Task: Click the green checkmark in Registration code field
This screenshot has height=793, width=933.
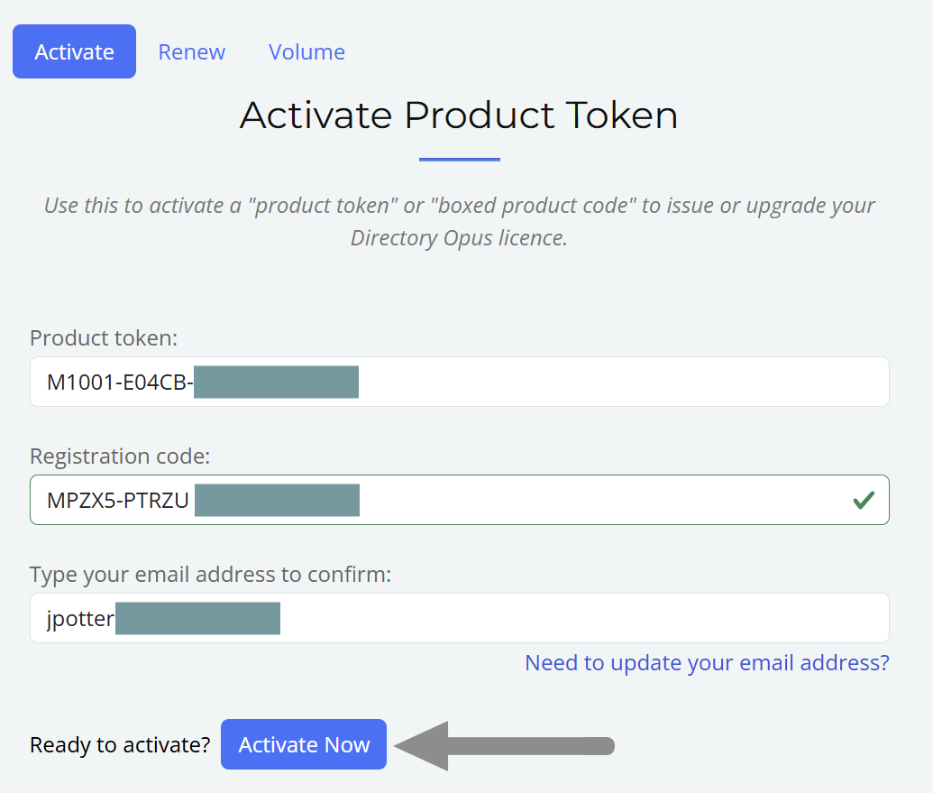Action: (x=864, y=500)
